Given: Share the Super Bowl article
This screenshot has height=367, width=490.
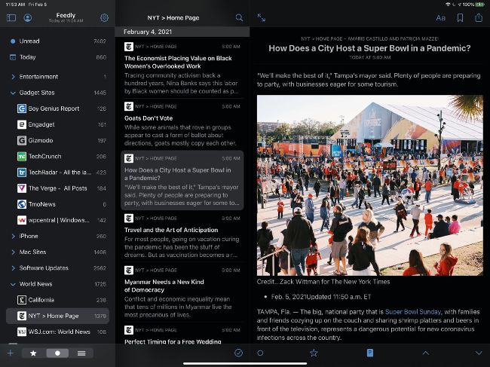Looking at the screenshot, I should 479,17.
